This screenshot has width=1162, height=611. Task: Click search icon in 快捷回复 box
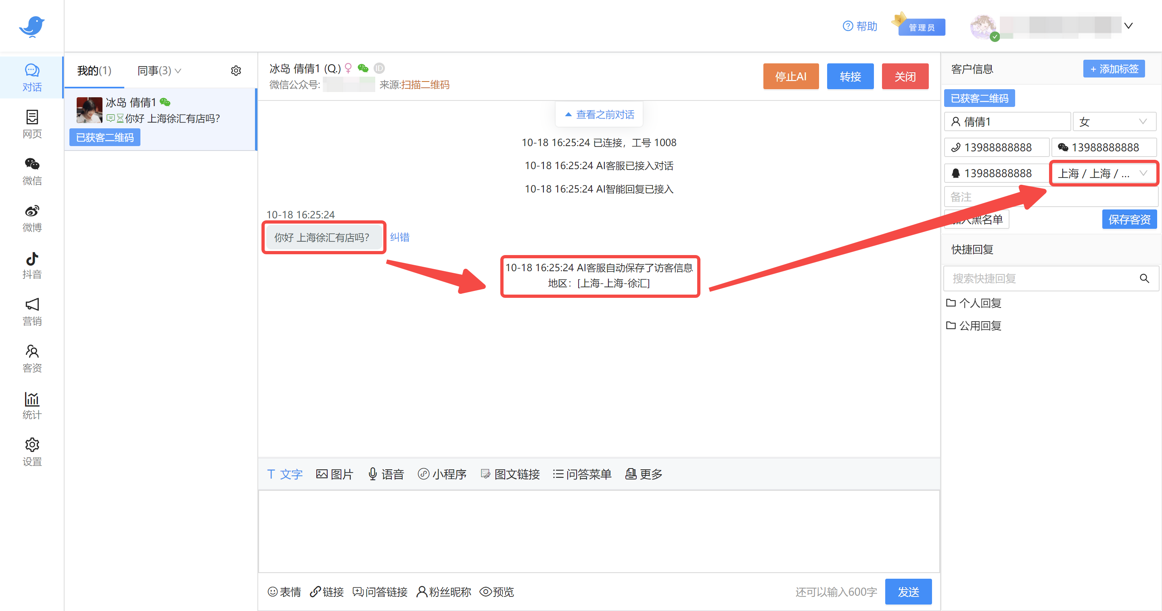tap(1144, 278)
